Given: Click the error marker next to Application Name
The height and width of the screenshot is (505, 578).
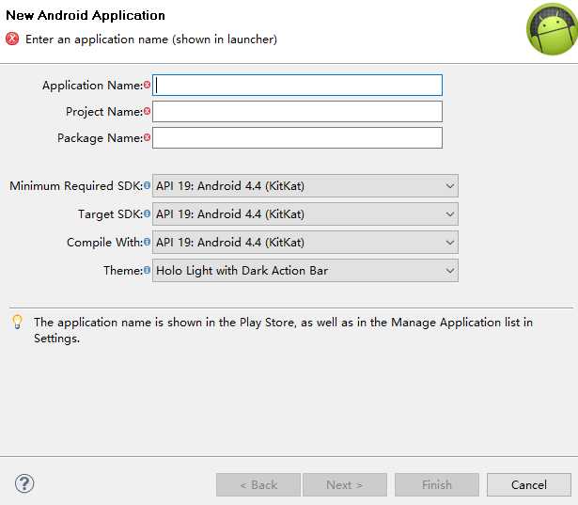Looking at the screenshot, I should (x=147, y=85).
